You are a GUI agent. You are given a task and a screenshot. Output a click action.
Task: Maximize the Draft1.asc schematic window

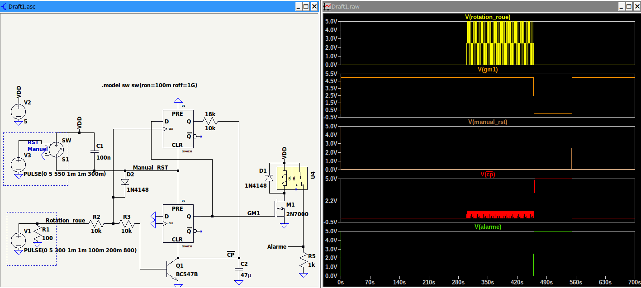(x=306, y=6)
